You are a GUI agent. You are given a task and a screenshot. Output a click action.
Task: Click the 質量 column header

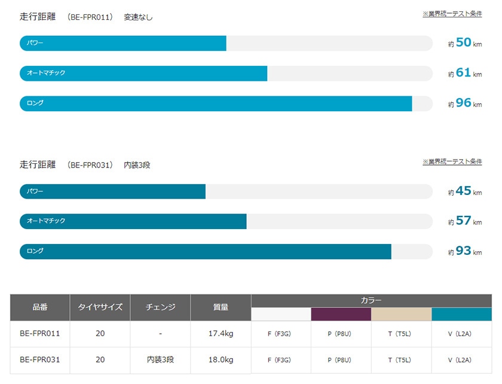click(x=221, y=307)
